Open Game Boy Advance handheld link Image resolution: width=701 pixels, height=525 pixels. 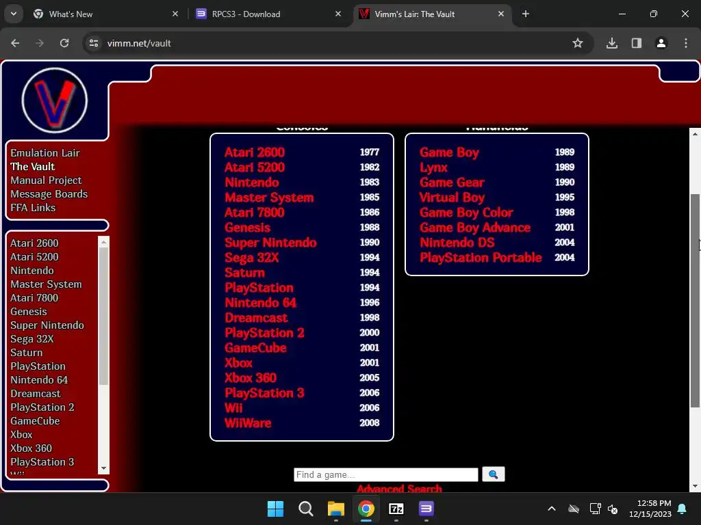(475, 227)
